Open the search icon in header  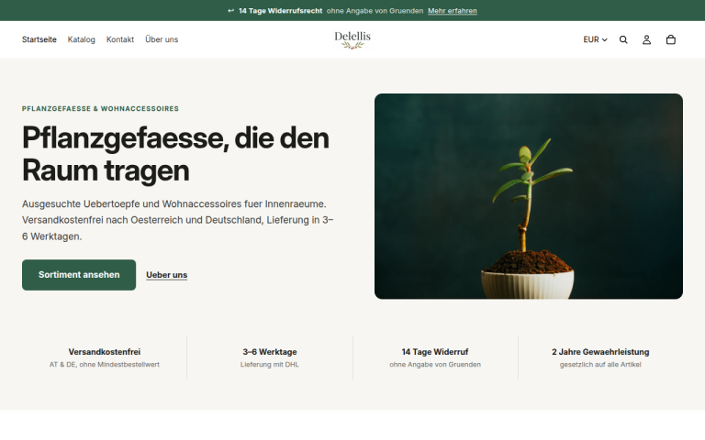tap(623, 39)
